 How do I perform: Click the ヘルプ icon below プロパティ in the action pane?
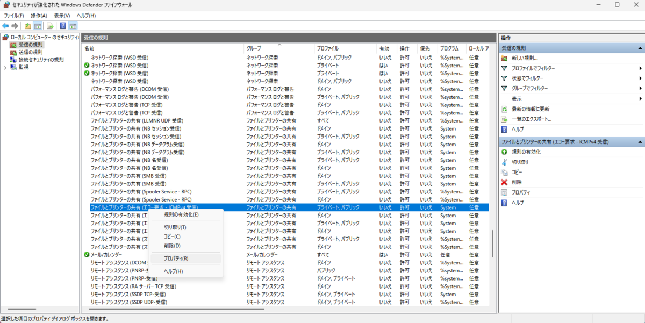coord(504,203)
